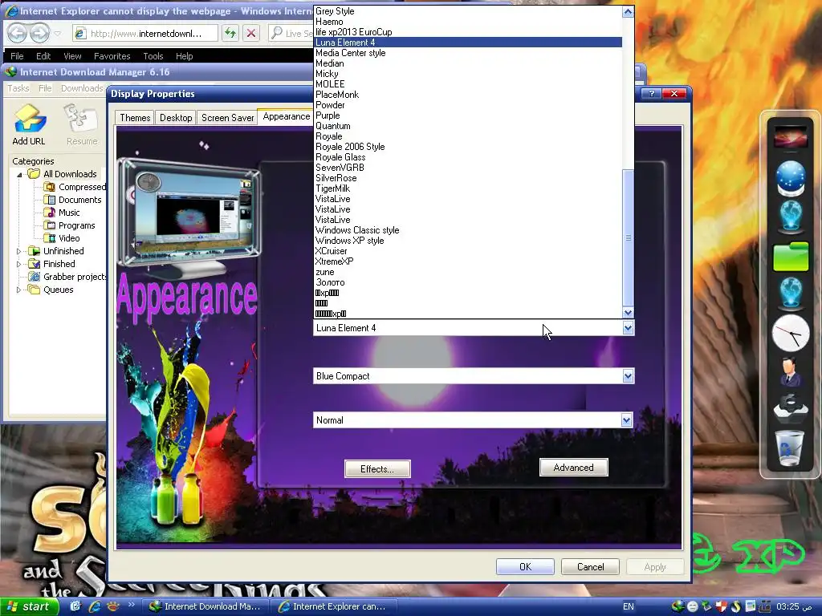Select the Windows XP style list entry
The height and width of the screenshot is (616, 822).
pyautogui.click(x=468, y=241)
